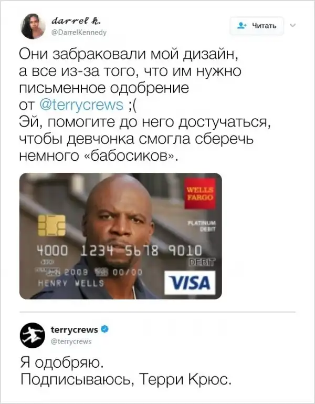This screenshot has width=315, height=404.
Task: Click the VISA logo on card
Action: tap(190, 283)
